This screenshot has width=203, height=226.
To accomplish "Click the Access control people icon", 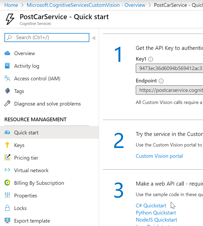I will tap(7, 78).
